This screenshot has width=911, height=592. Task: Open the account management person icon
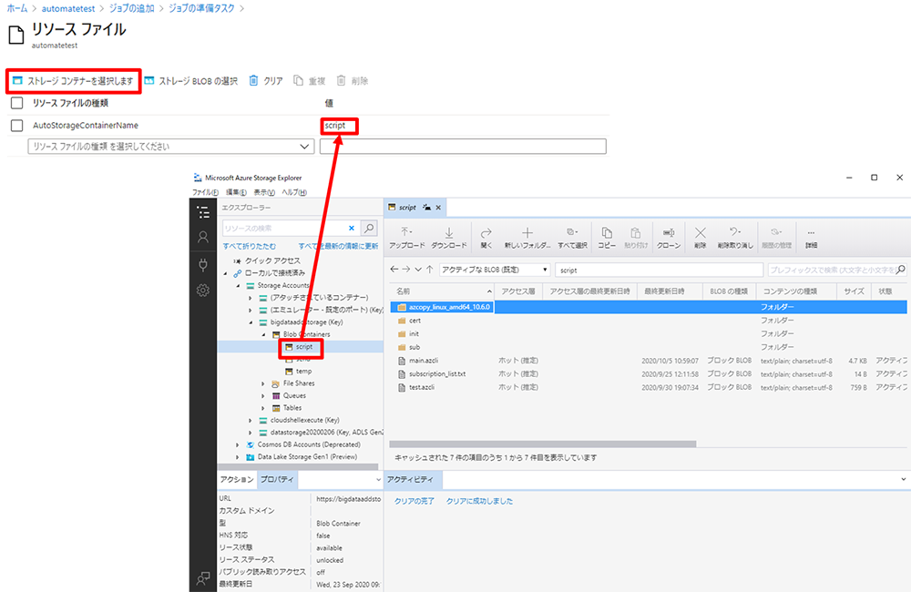tap(203, 237)
